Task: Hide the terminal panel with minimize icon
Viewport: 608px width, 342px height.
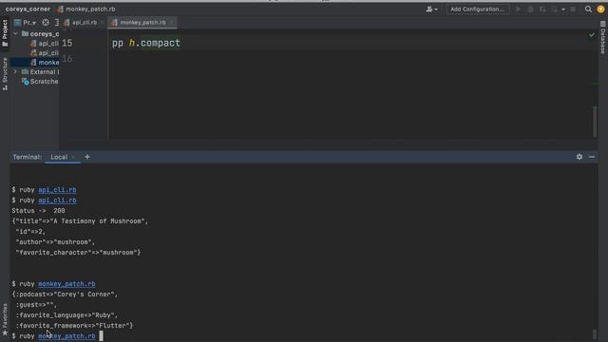Action: 592,157
